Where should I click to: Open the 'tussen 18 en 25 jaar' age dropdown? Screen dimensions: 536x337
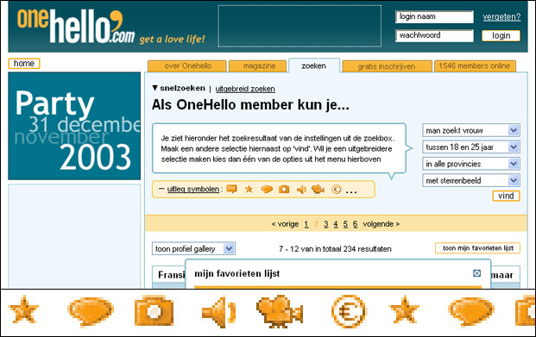(x=471, y=147)
